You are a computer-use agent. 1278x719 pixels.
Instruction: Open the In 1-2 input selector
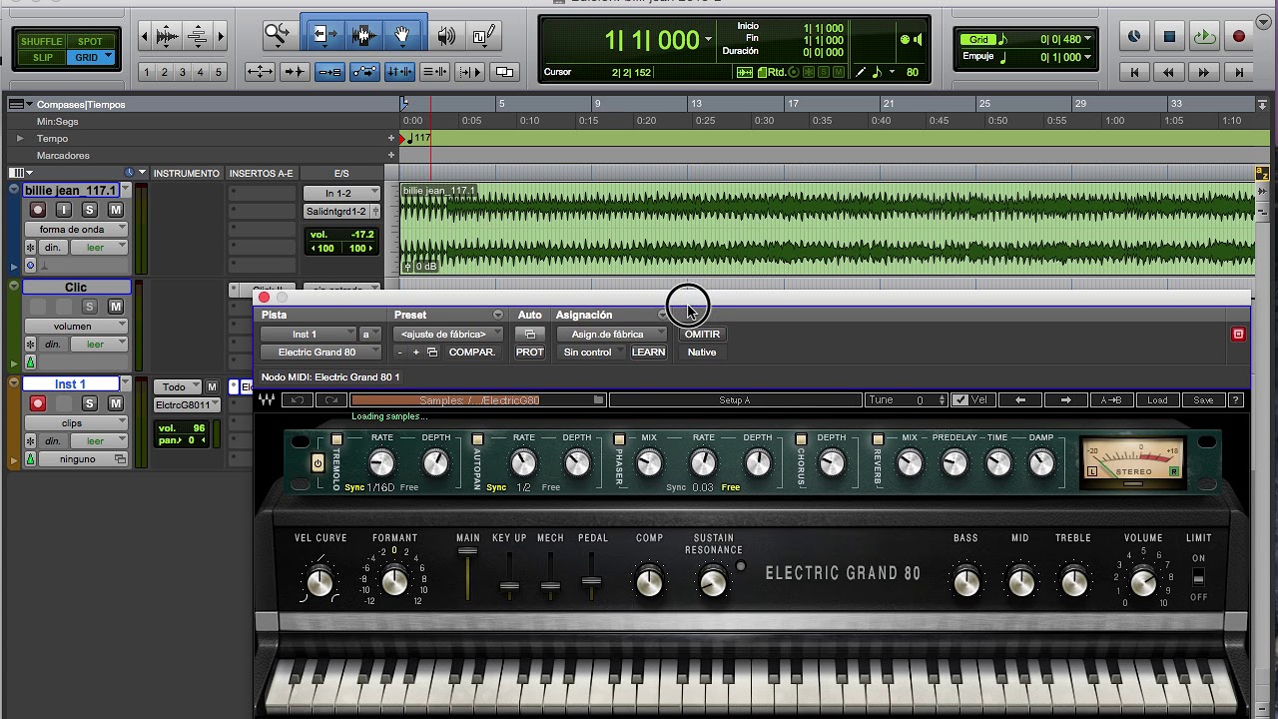(341, 193)
